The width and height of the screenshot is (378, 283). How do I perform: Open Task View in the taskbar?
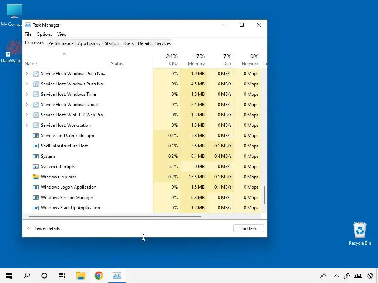tap(62, 276)
